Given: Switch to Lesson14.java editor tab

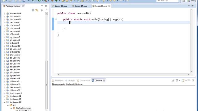Looking at the screenshot, I should tap(60, 6).
